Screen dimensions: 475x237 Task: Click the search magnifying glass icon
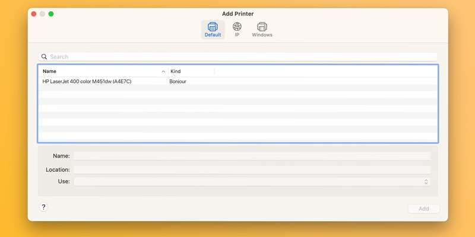[44, 56]
